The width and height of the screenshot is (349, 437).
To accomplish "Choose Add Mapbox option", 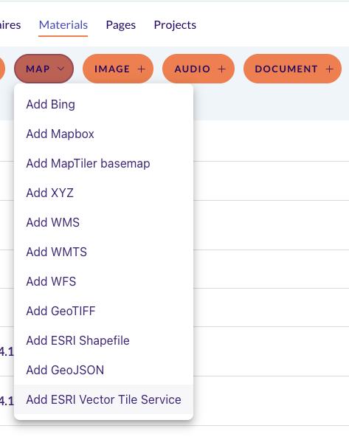I will (x=103, y=134).
